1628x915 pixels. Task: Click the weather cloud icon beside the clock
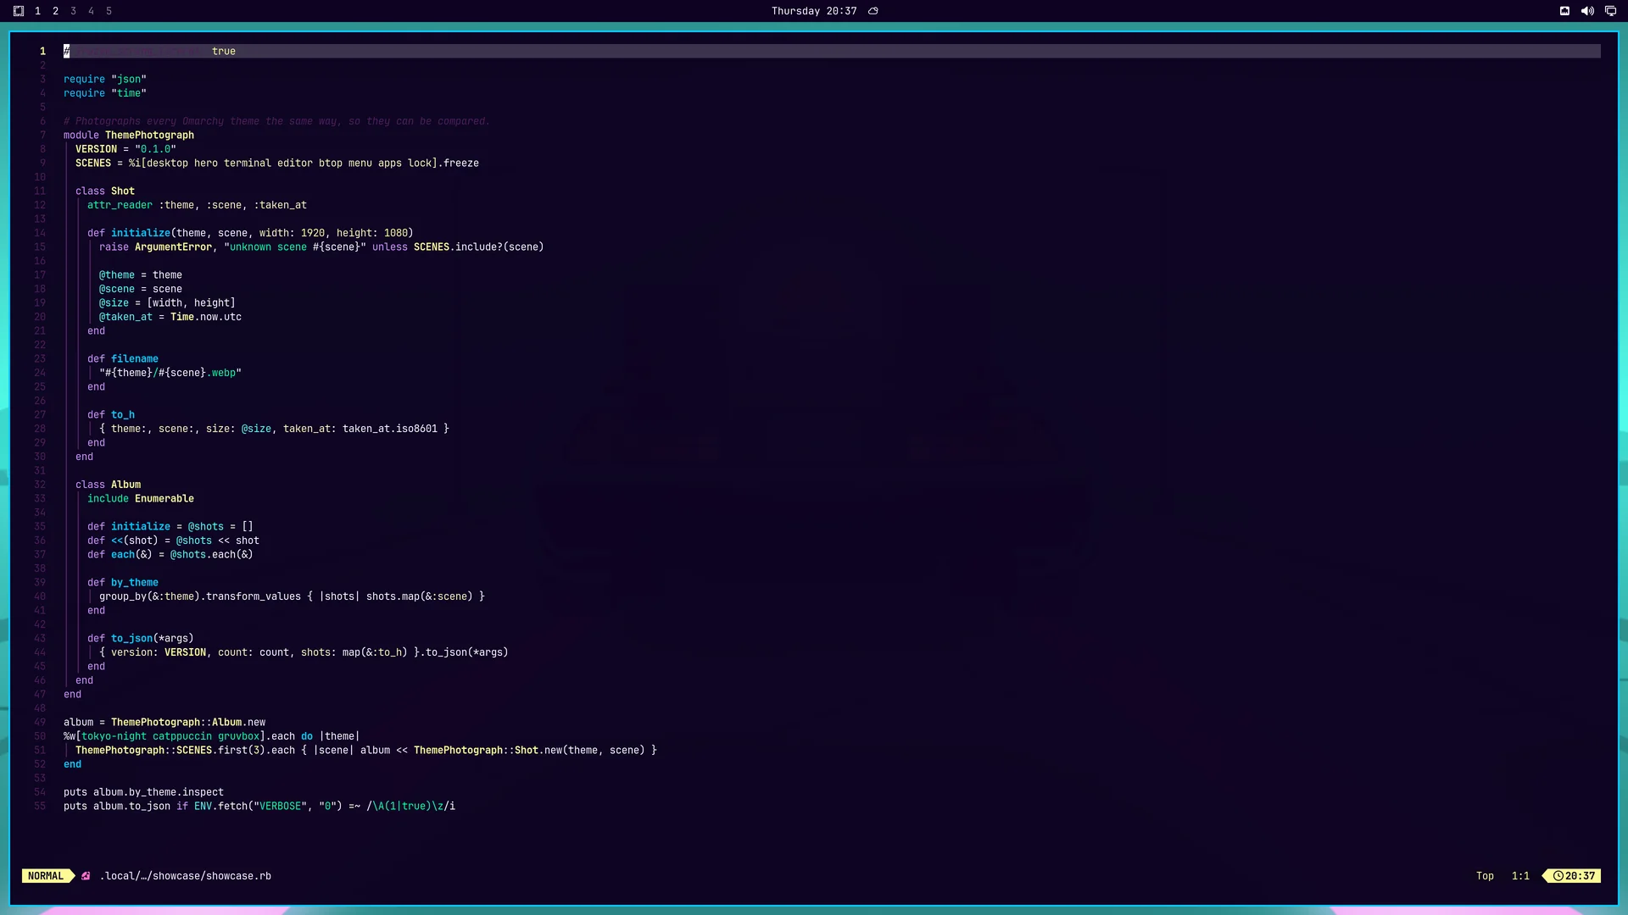pyautogui.click(x=873, y=11)
